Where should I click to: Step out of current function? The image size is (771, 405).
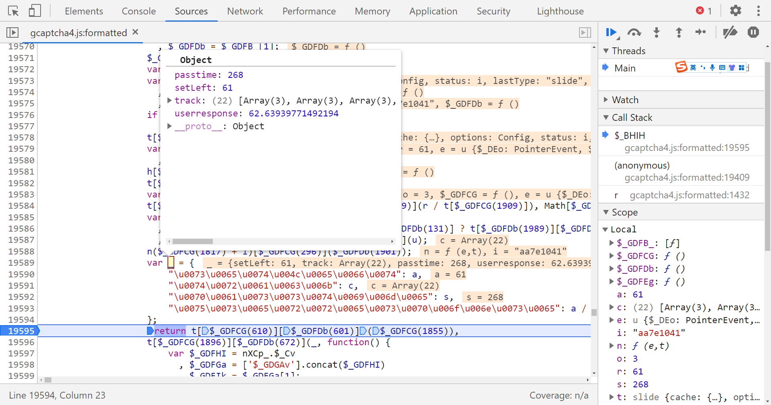coord(679,33)
